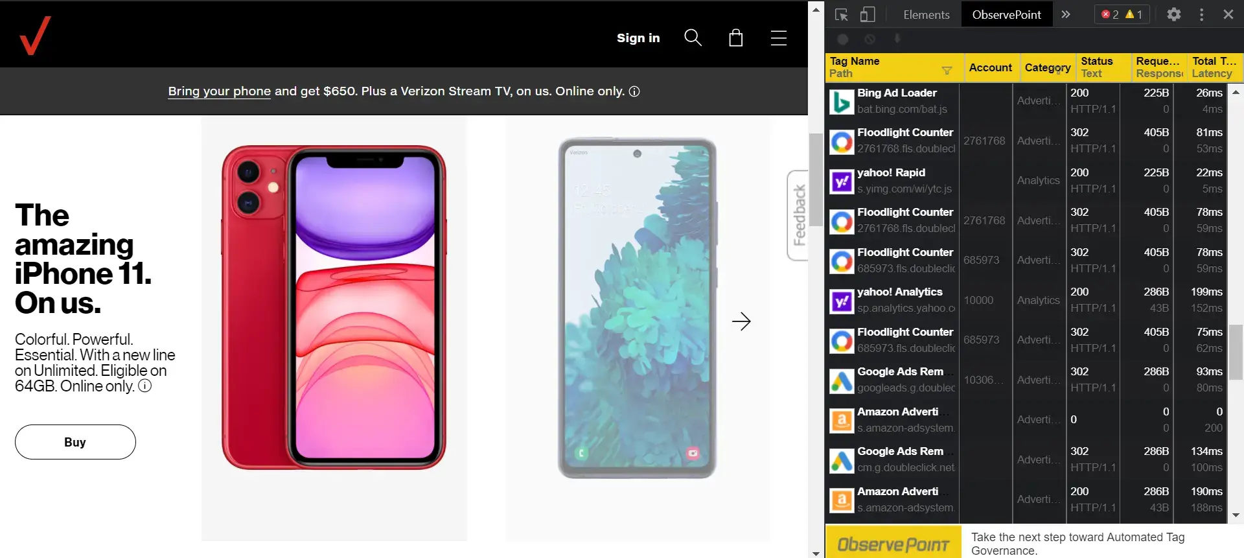Click the red iPhone 11 image
Viewport: 1244px width, 558px height.
(334, 307)
